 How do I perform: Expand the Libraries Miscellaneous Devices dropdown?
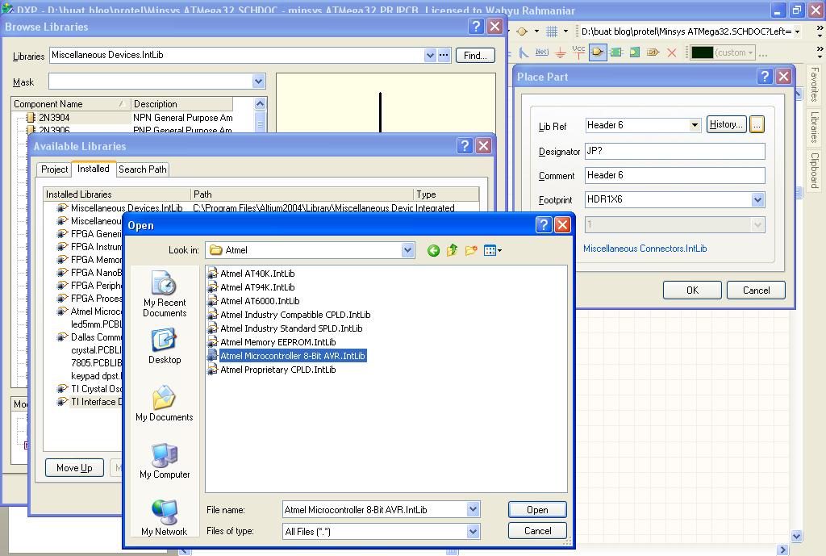431,55
